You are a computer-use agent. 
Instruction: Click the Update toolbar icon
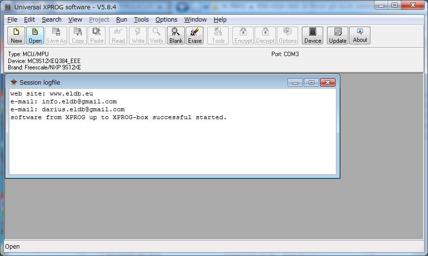[338, 35]
